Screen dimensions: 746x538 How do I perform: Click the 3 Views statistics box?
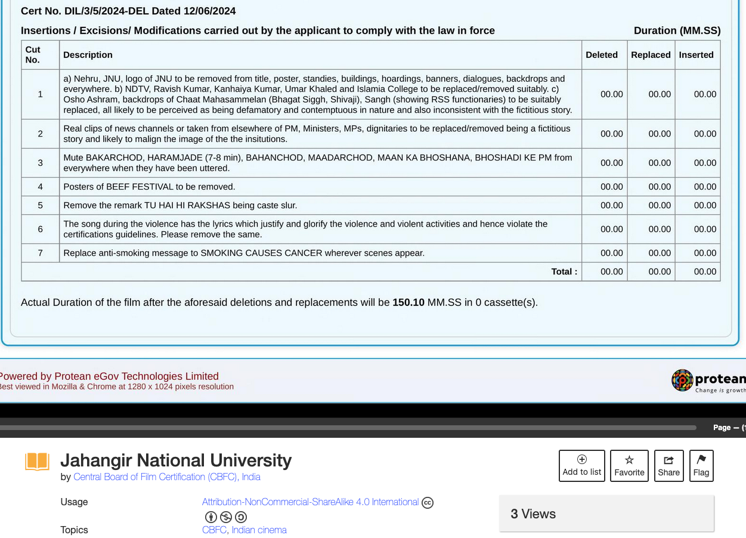tap(606, 514)
